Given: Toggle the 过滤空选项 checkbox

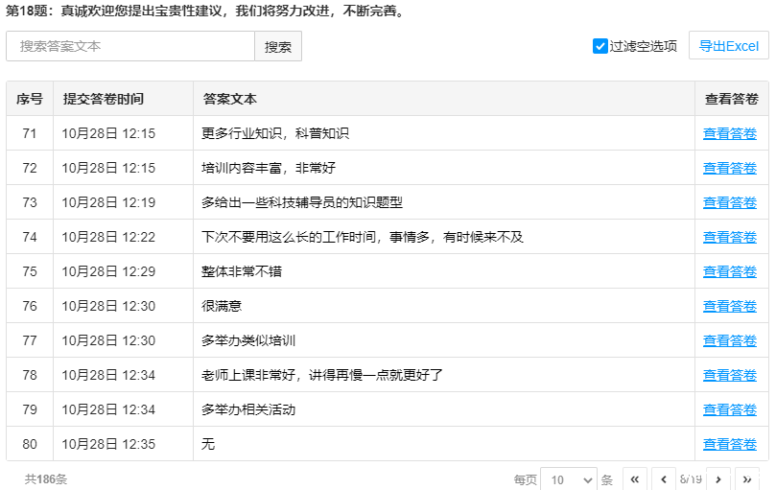Looking at the screenshot, I should [x=600, y=46].
